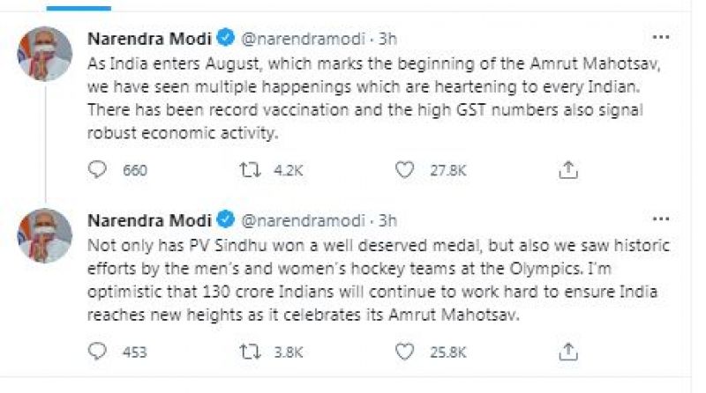Retweet the PV Sindhu tweet

click(252, 352)
